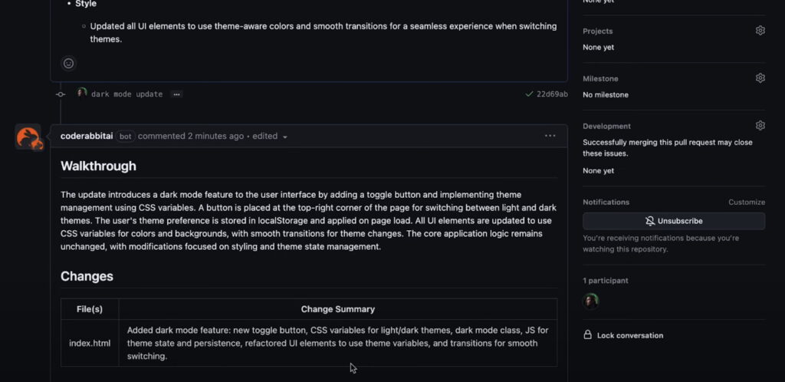Click the commit author avatar beside dark mode update

pos(82,93)
